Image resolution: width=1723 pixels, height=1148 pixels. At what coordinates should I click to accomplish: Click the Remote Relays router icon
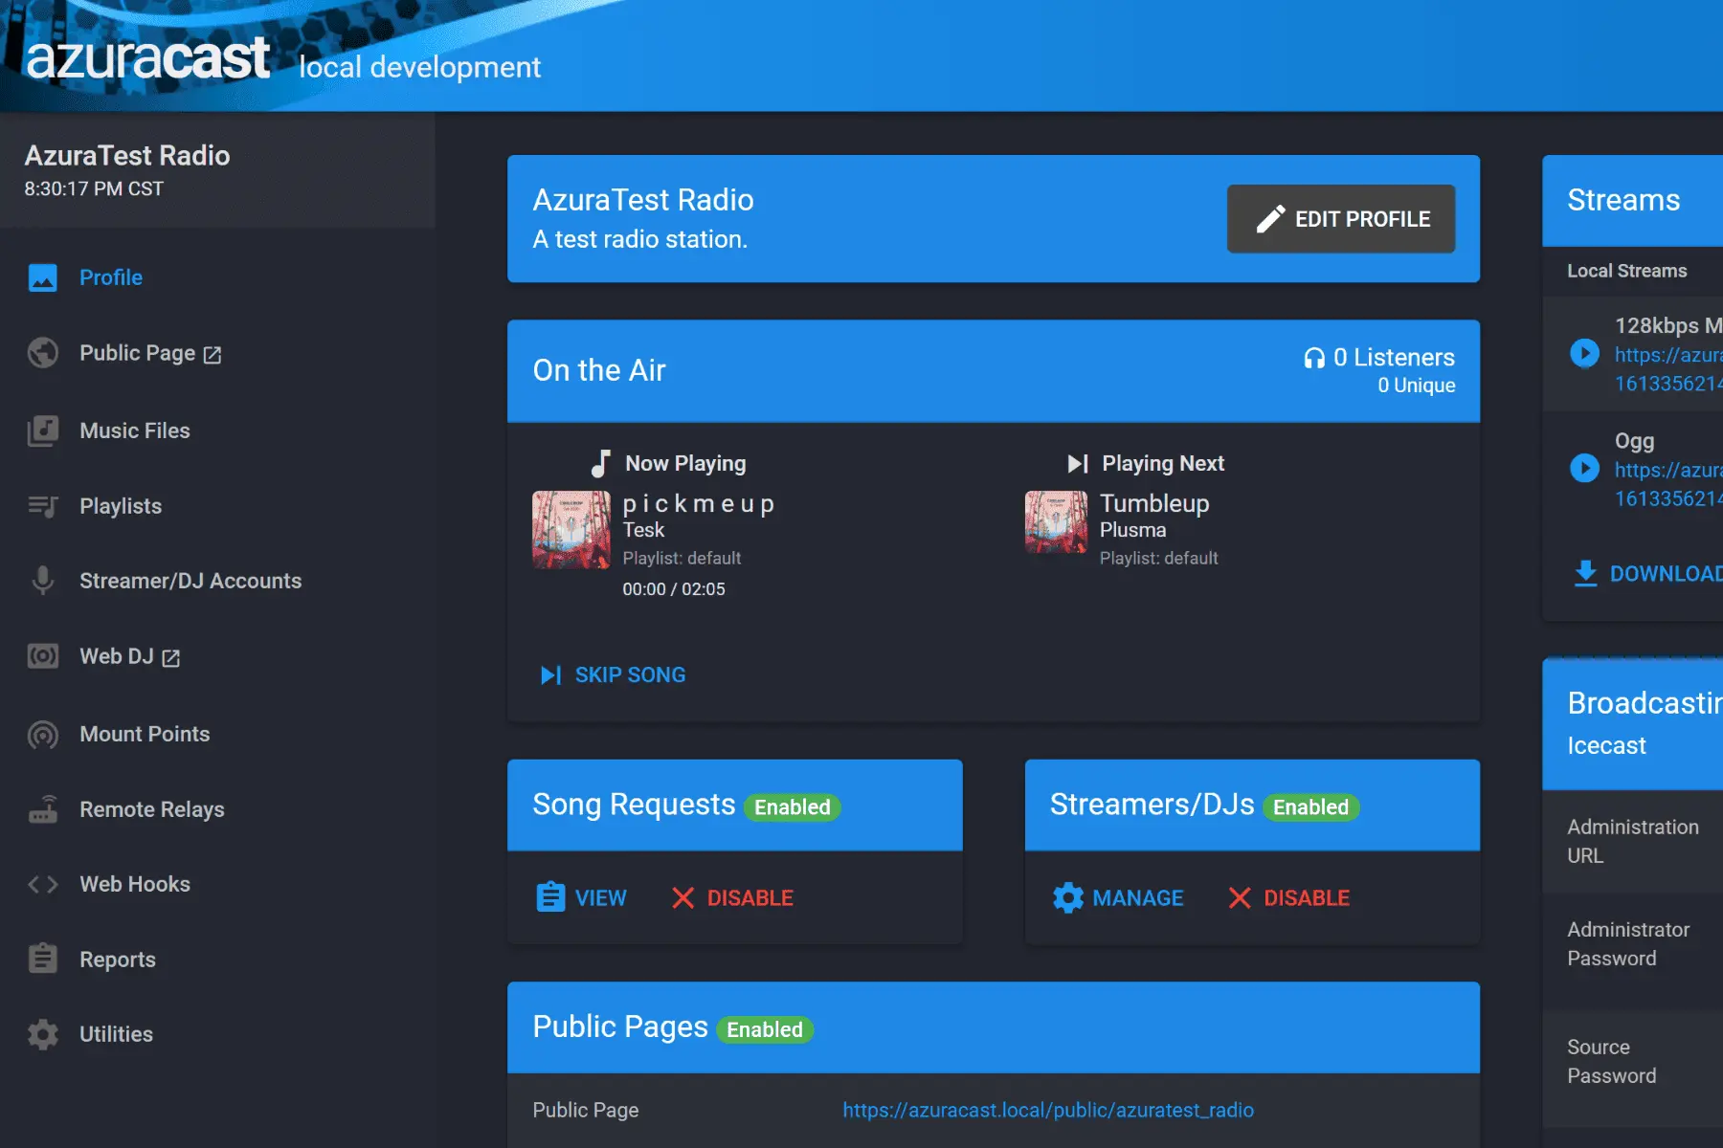coord(43,809)
